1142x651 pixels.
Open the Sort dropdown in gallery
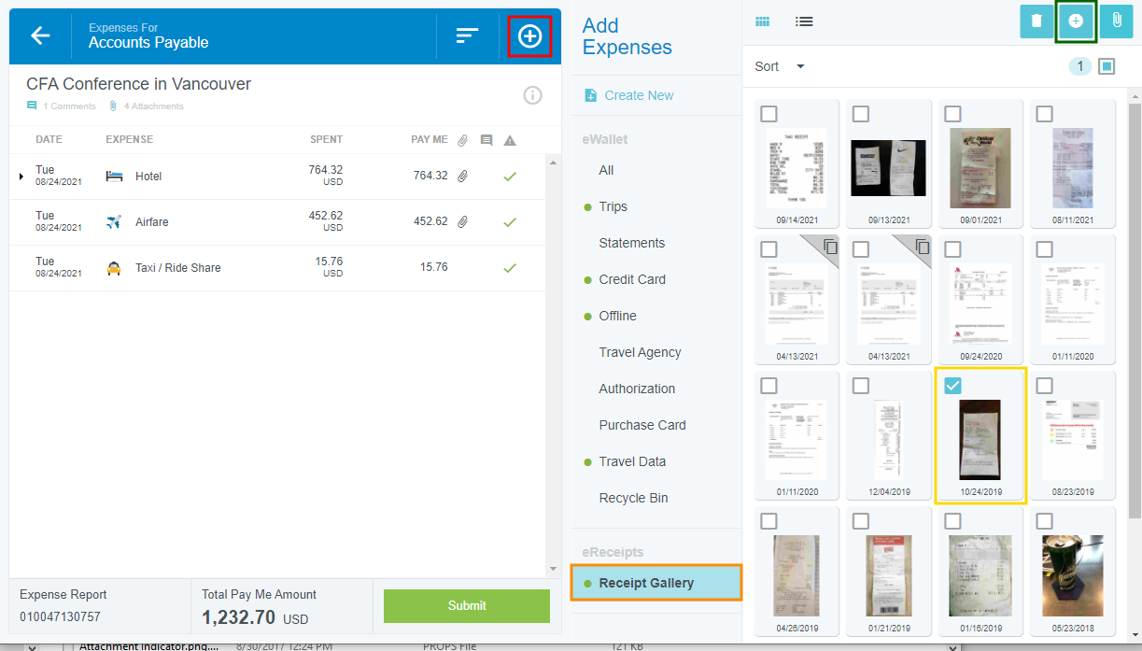coord(780,66)
